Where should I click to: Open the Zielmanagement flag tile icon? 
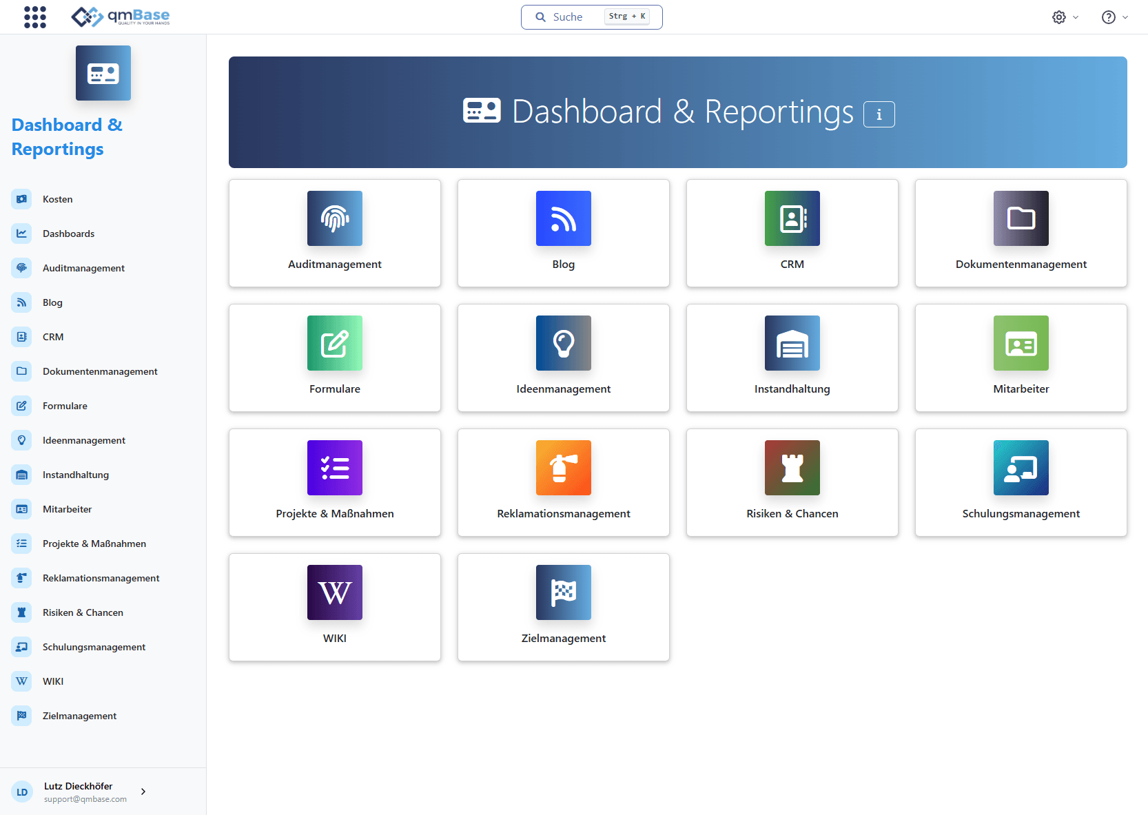pos(564,592)
